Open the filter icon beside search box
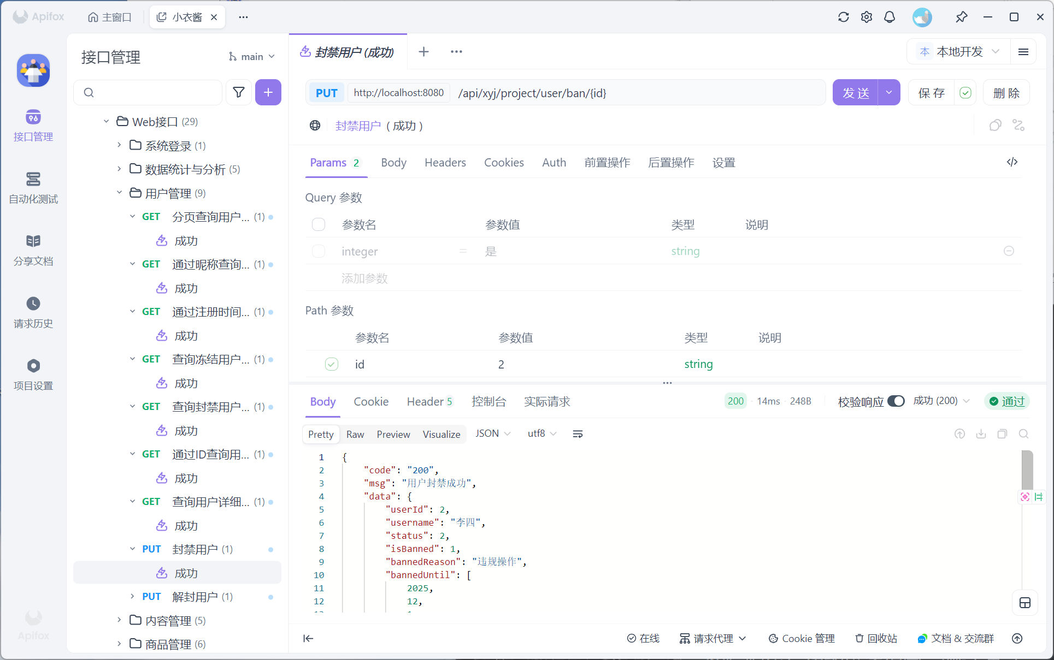 click(239, 92)
